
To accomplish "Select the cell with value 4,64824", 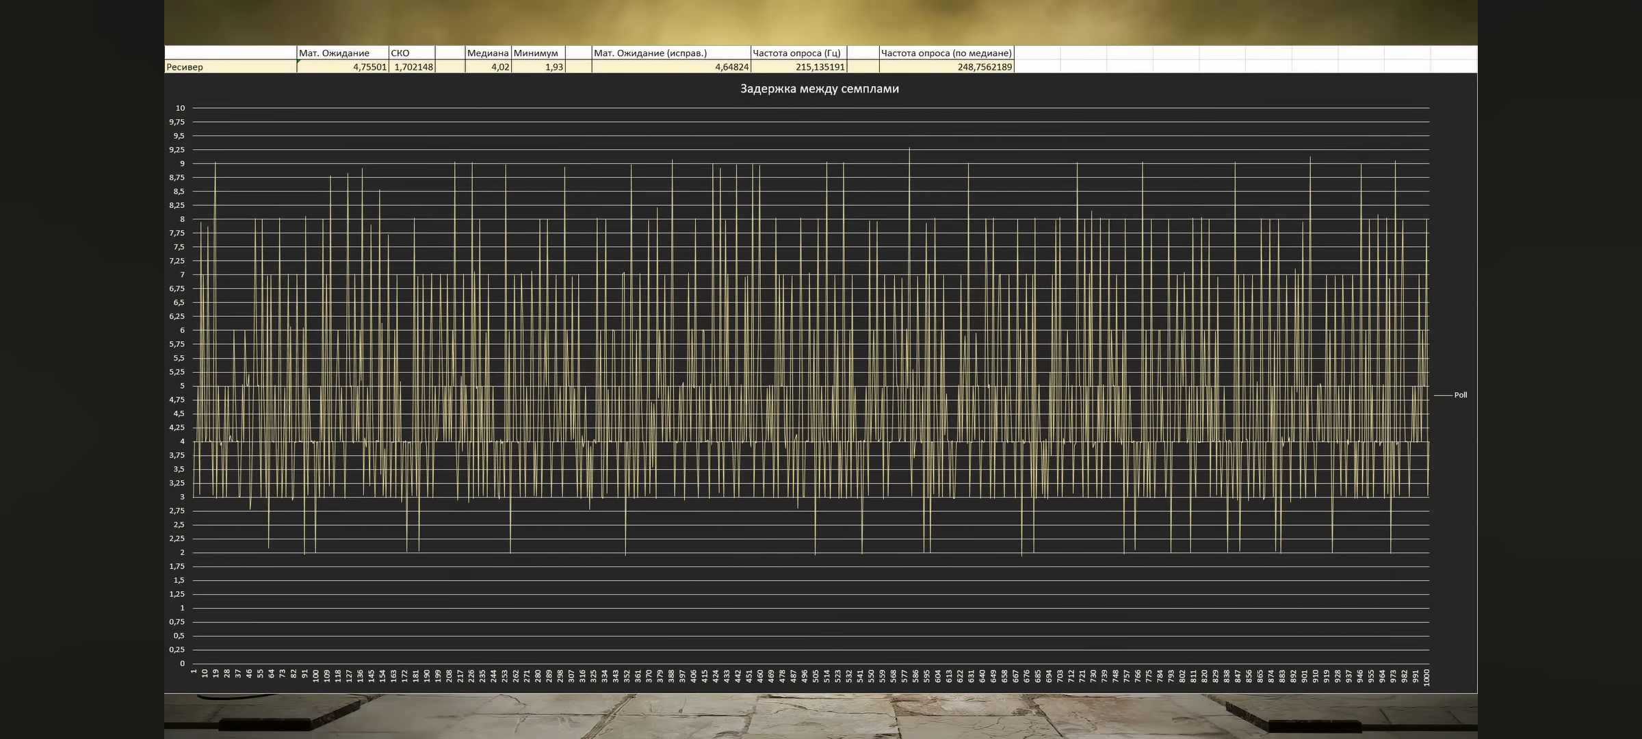I will 670,67.
